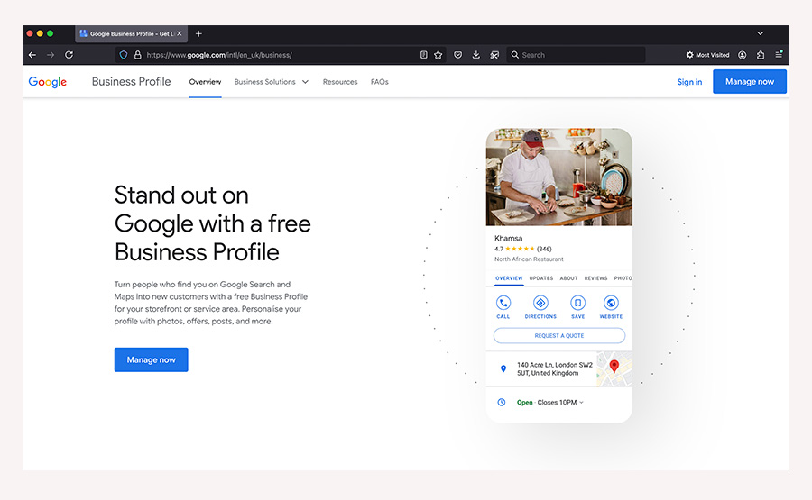Expand the Business Solutions dropdown

(271, 82)
